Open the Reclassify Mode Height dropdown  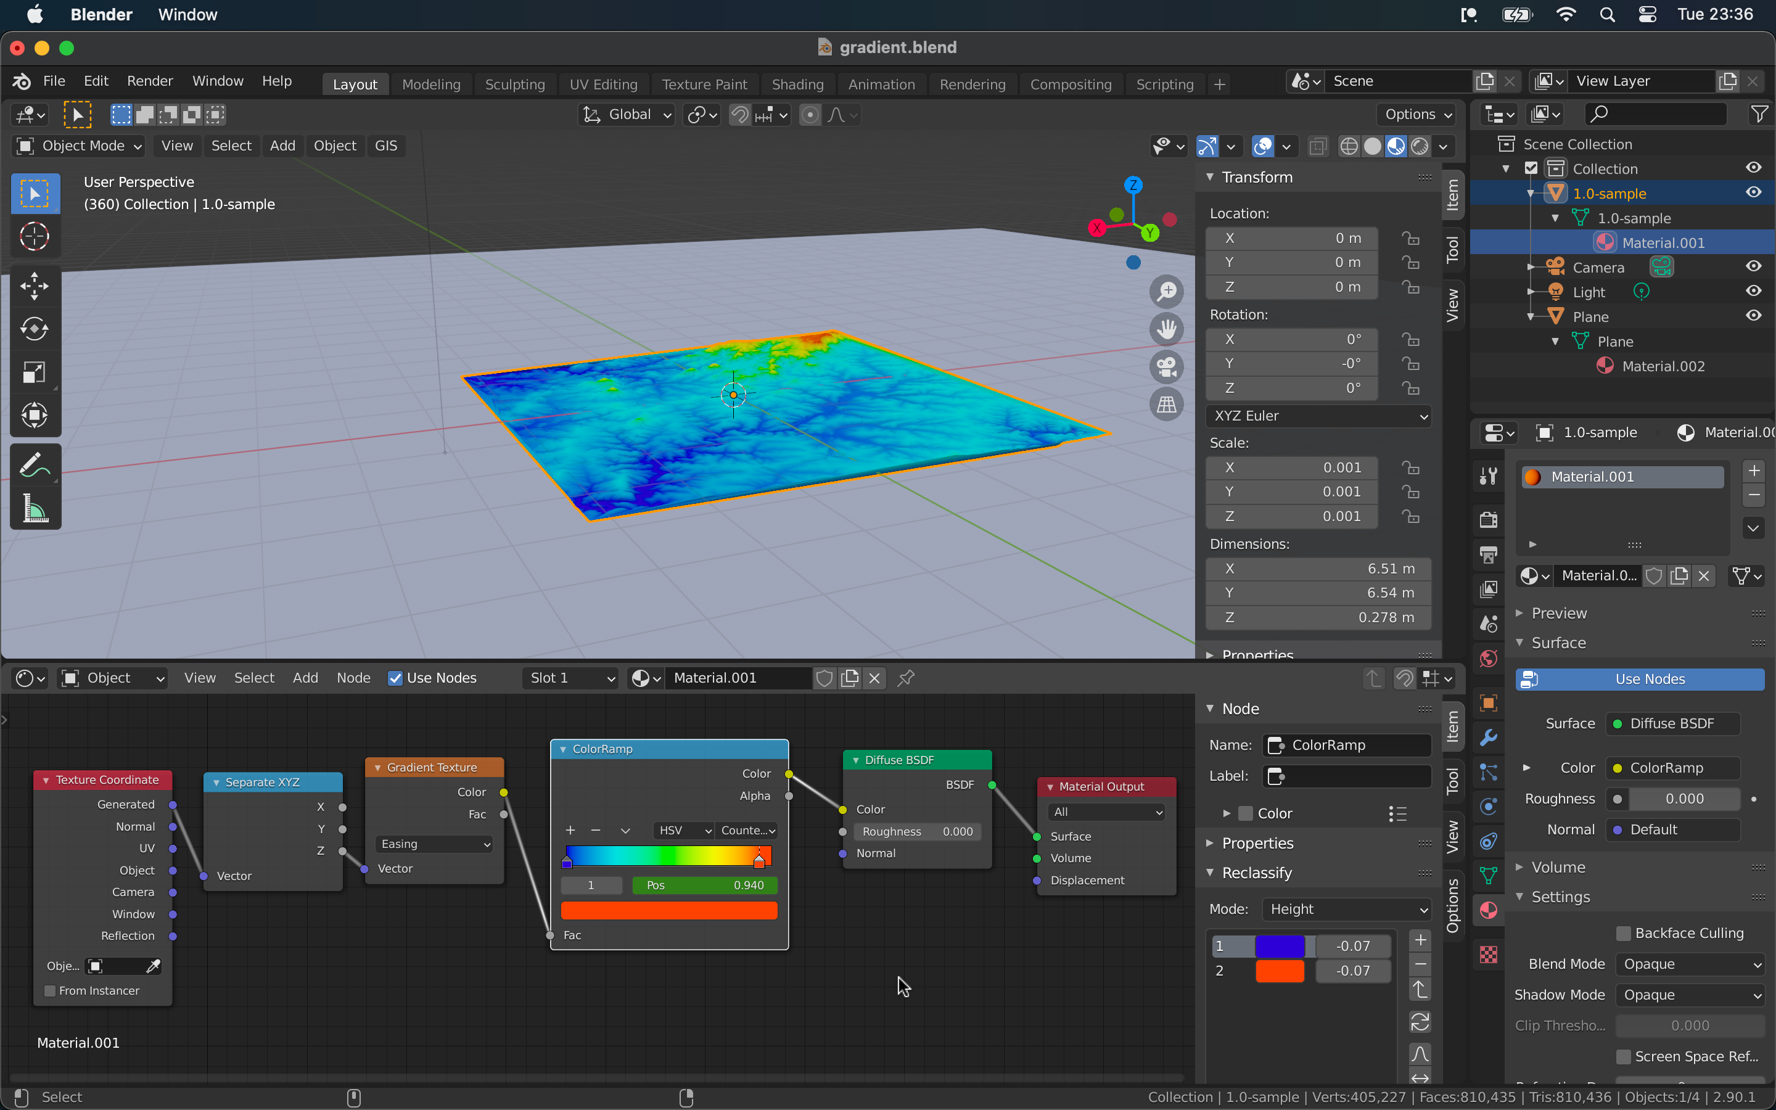[1347, 910]
